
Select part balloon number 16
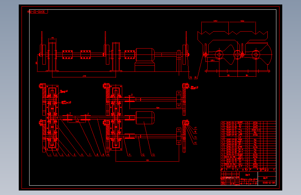click(195, 132)
